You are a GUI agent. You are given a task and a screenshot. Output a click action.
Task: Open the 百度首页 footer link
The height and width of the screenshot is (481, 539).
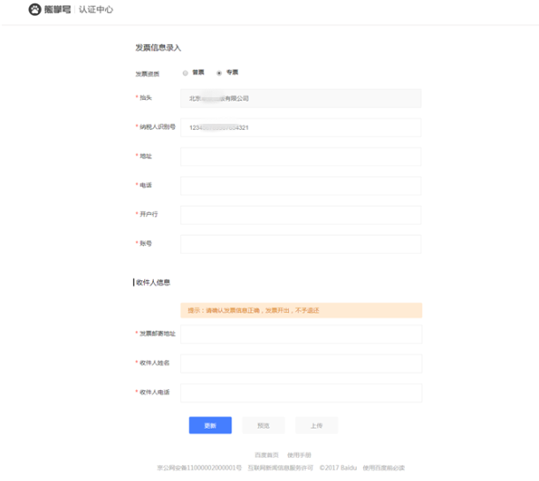coord(266,454)
